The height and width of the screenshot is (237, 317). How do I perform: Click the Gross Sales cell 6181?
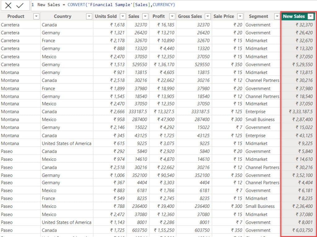[x=194, y=191]
